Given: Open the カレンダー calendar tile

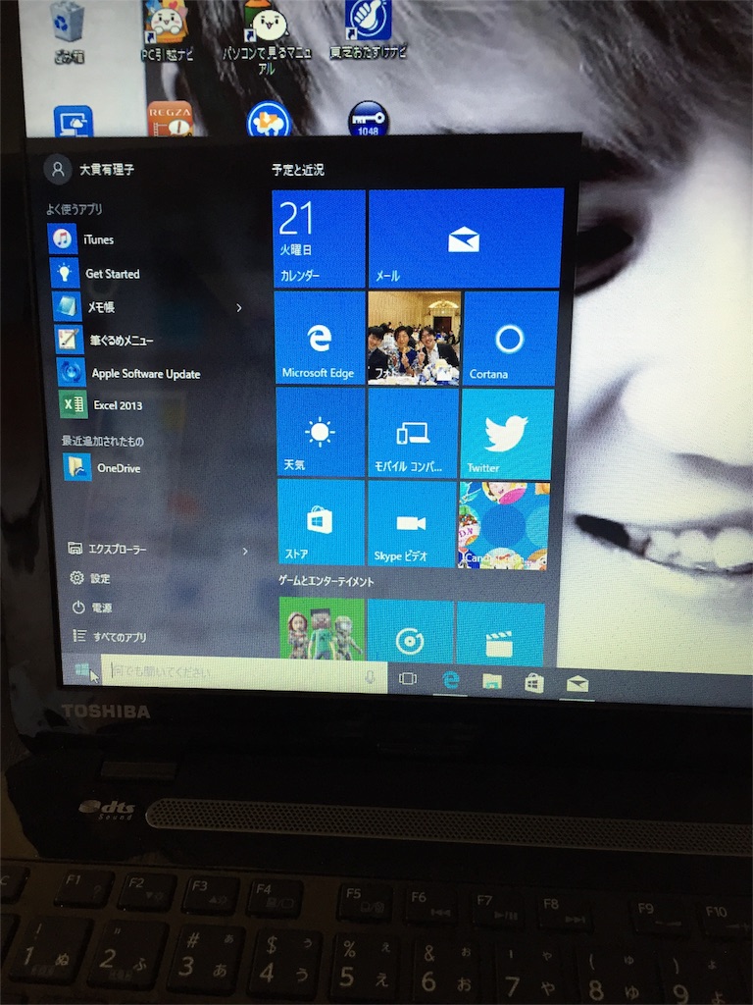Looking at the screenshot, I should point(319,239).
